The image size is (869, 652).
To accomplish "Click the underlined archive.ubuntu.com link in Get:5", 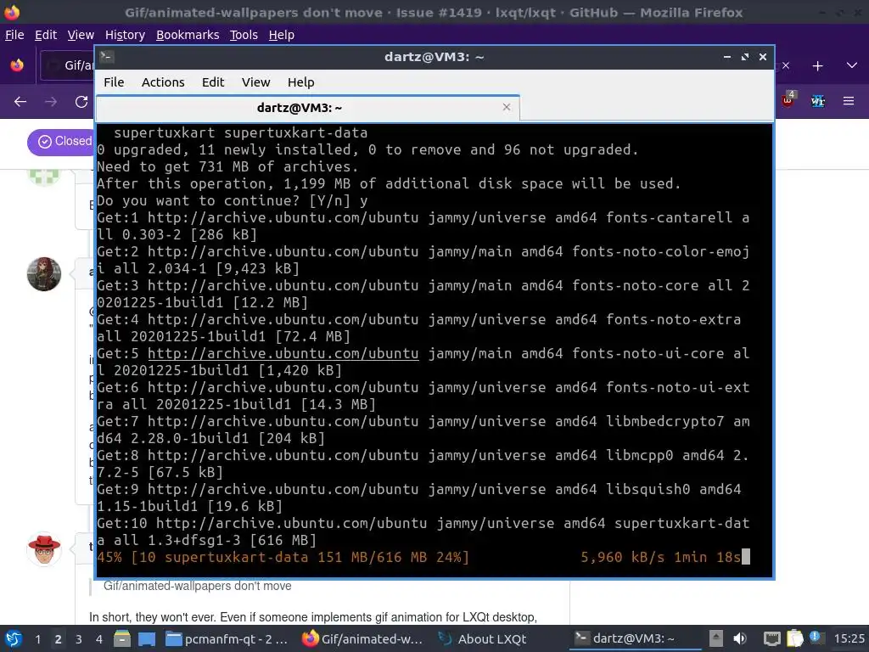I will coord(283,353).
